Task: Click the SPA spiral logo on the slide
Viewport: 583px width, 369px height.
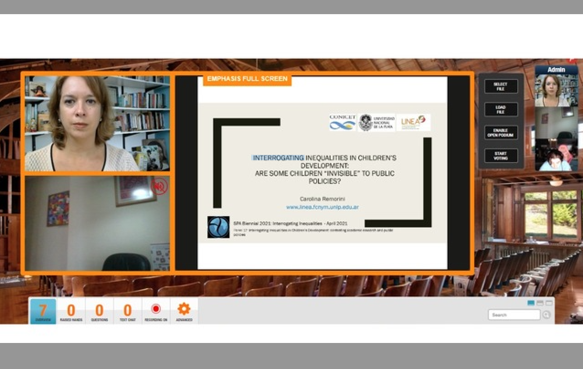Action: click(218, 227)
